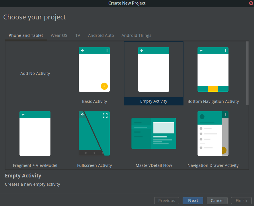The image size is (254, 206).
Task: Switch to the Phone and Tablet tab
Action: coord(26,35)
